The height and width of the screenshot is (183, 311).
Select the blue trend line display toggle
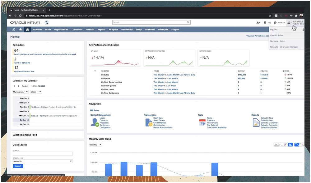(297, 145)
